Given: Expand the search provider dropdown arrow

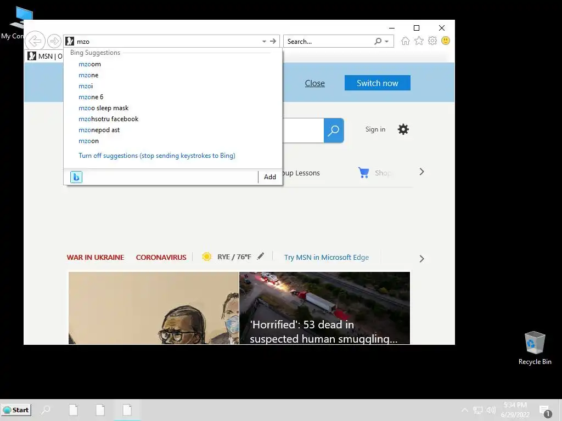Looking at the screenshot, I should point(387,42).
